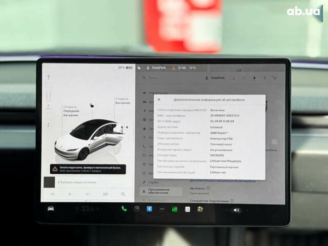
Task: Search media with magnifier icon
Action: 123,194
